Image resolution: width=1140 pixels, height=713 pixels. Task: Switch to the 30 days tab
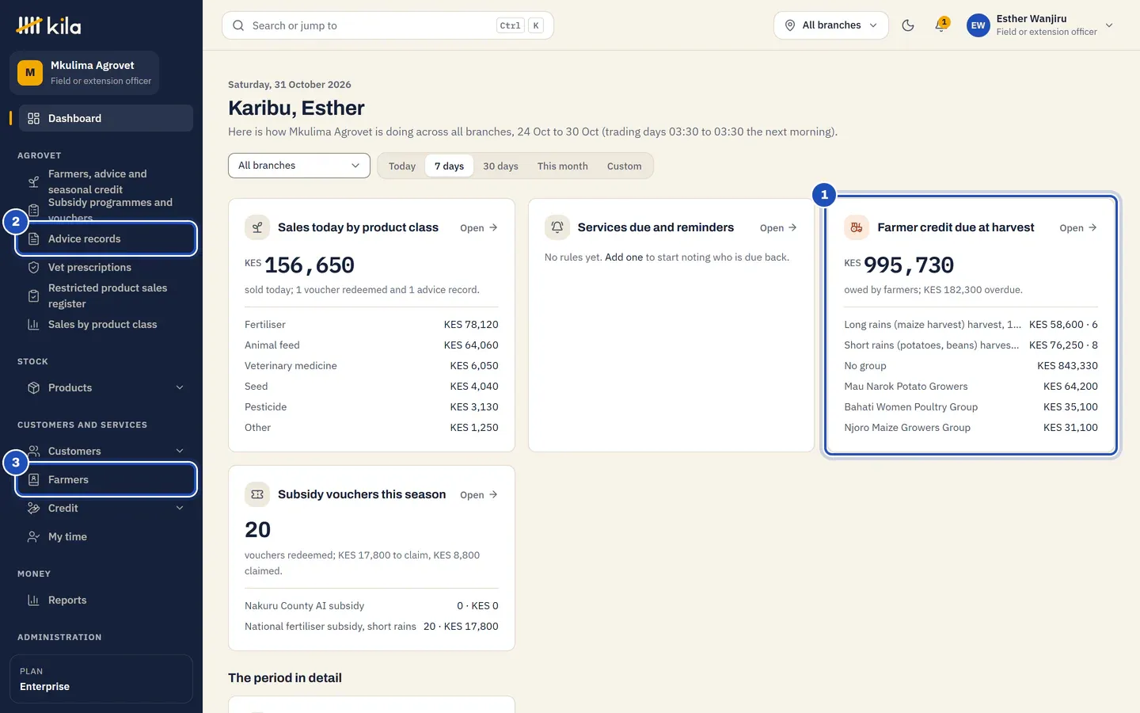[x=500, y=166]
